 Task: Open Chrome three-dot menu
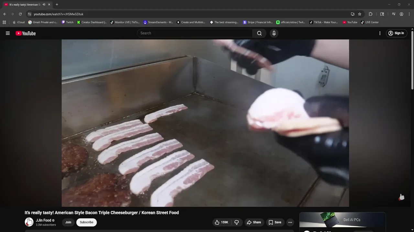pos(409,14)
